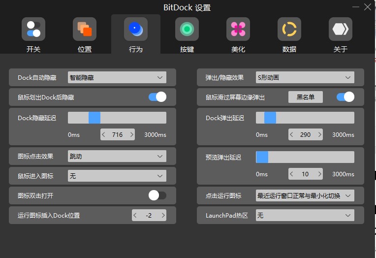Click the Dock隐藏延迟 slider handle
The height and width of the screenshot is (258, 376).
coord(94,118)
